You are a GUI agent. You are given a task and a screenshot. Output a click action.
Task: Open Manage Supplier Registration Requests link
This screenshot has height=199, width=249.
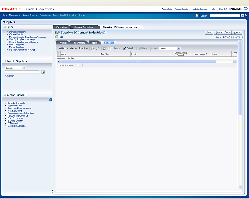pyautogui.click(x=28, y=37)
